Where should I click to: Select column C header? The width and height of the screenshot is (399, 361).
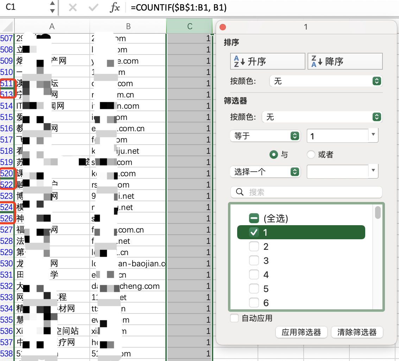[190, 26]
